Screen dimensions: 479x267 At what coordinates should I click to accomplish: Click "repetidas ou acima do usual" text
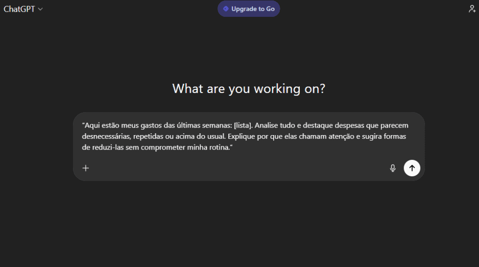tap(176, 136)
